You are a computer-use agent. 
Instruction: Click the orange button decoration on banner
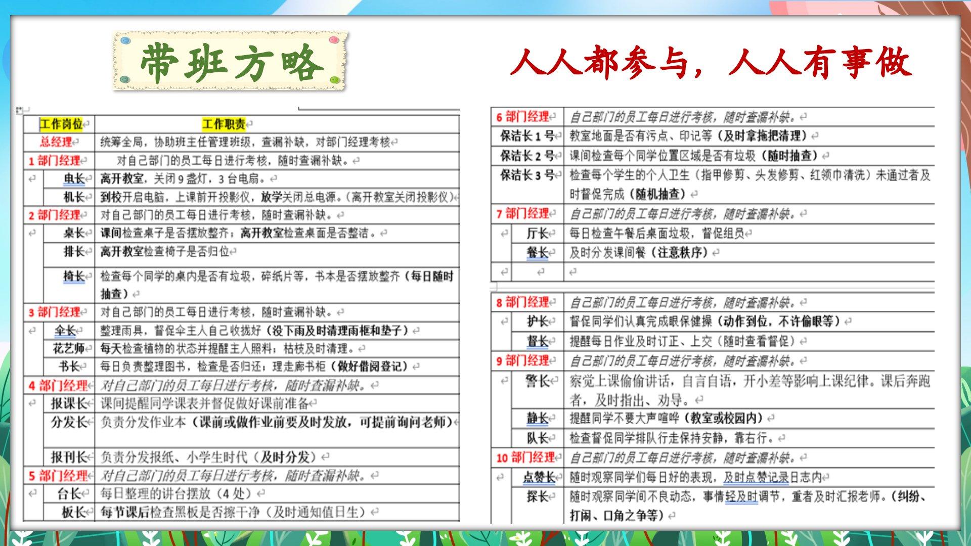pos(124,80)
